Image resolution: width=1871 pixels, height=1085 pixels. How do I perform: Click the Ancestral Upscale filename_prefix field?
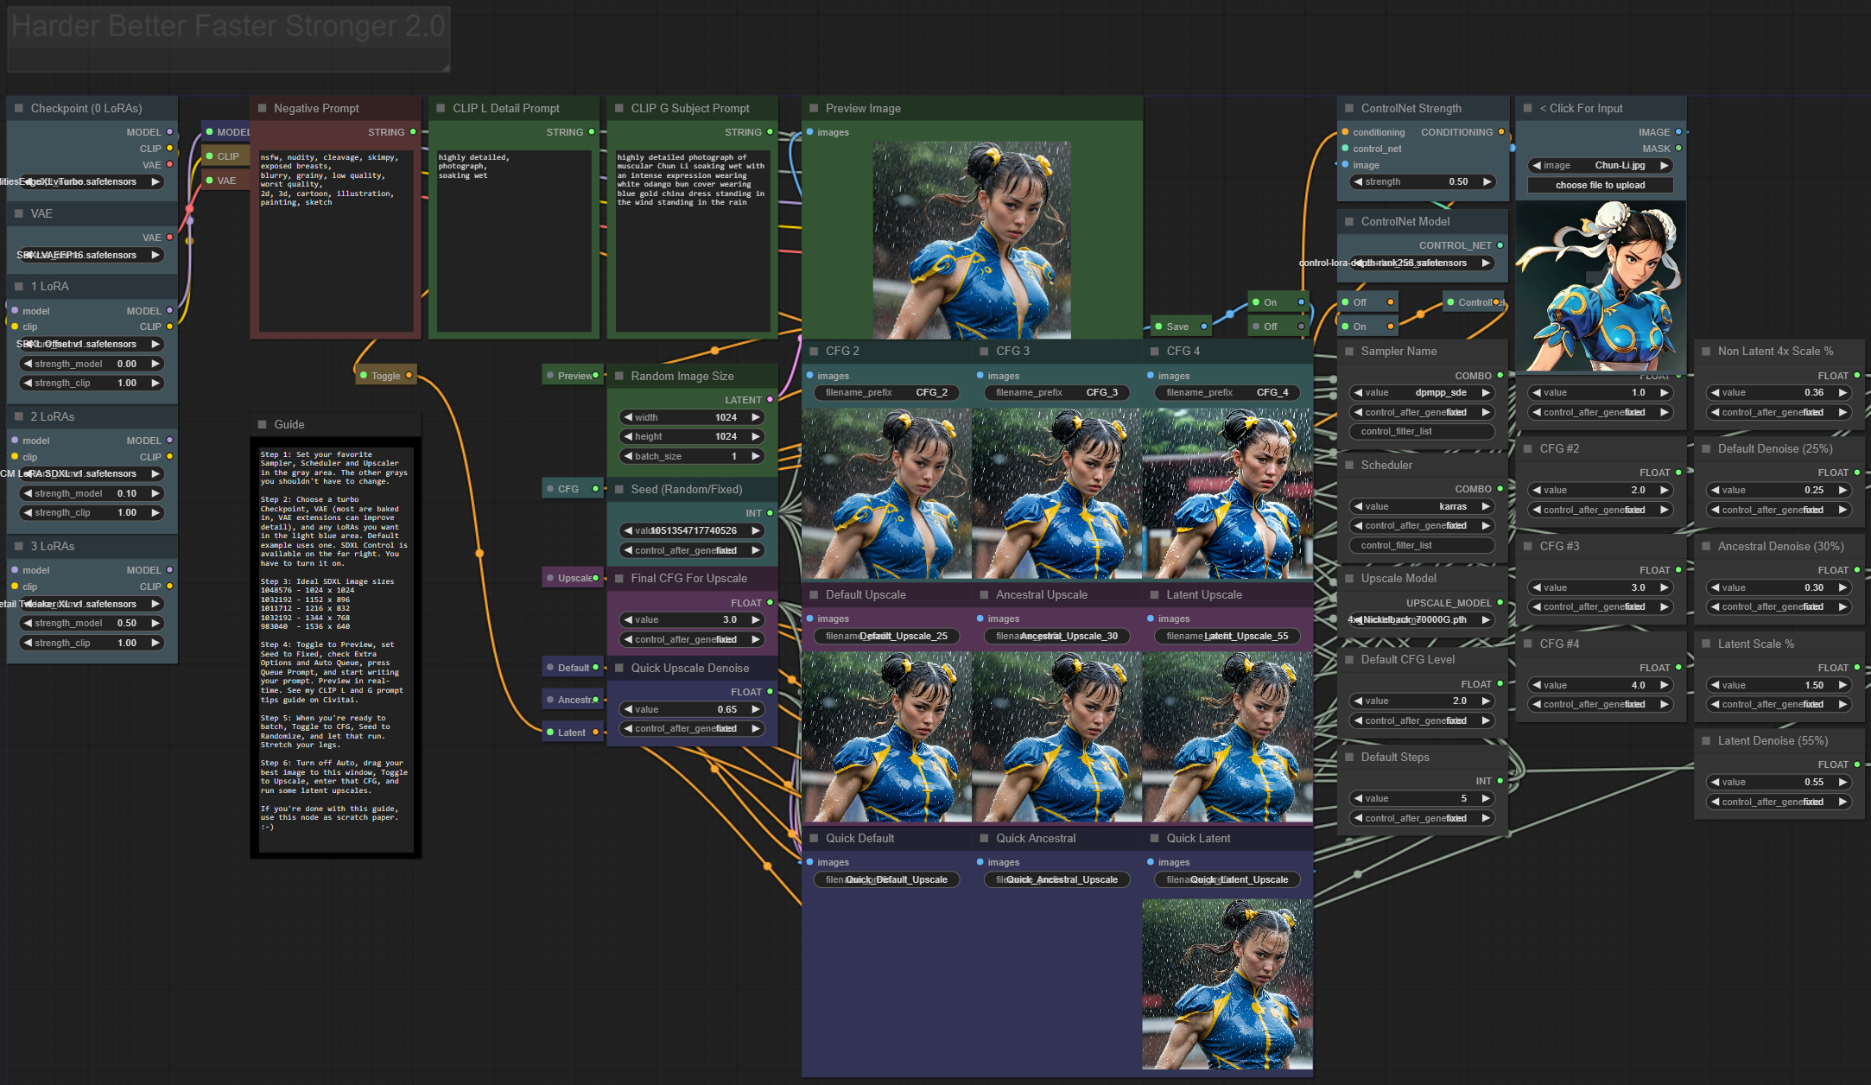[x=1056, y=637]
